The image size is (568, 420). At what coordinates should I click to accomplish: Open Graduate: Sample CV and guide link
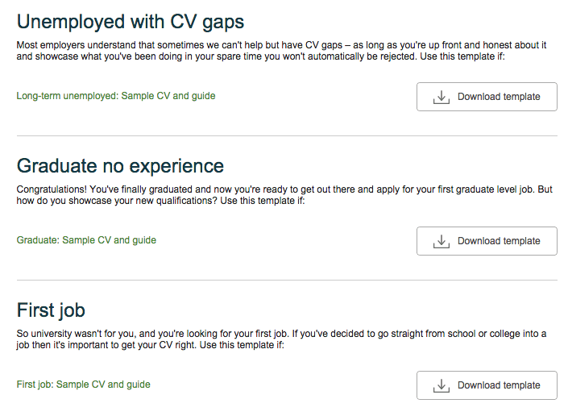[86, 240]
